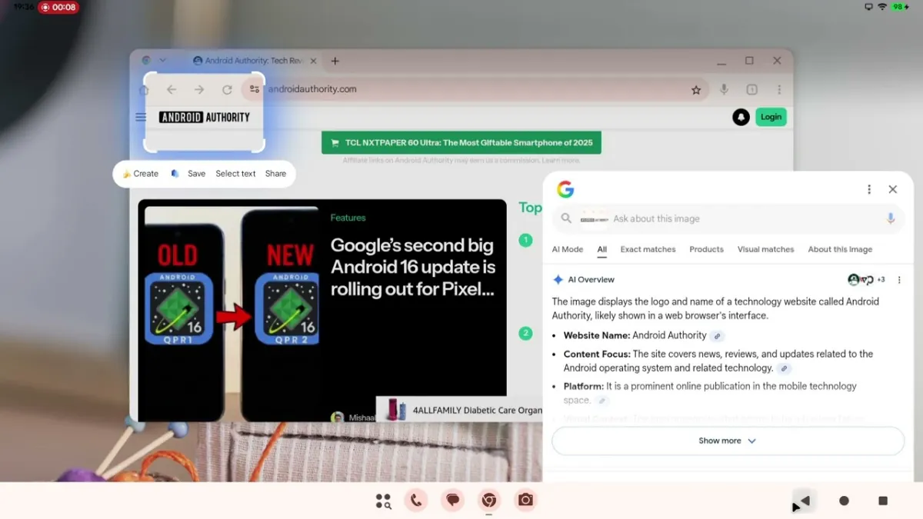Image resolution: width=923 pixels, height=519 pixels.
Task: Open the Phone app from the taskbar
Action: [416, 501]
